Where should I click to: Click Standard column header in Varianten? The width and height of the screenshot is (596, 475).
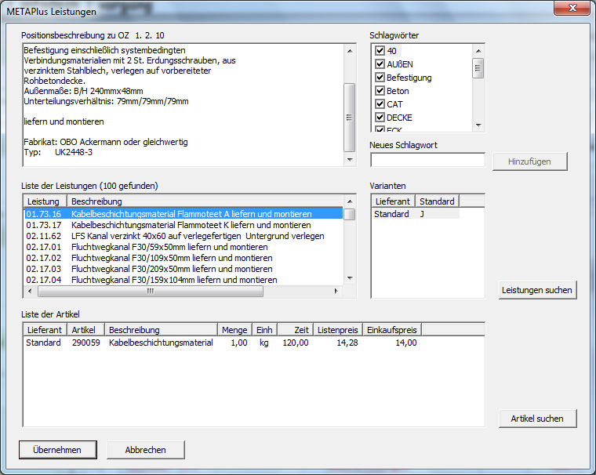437,201
